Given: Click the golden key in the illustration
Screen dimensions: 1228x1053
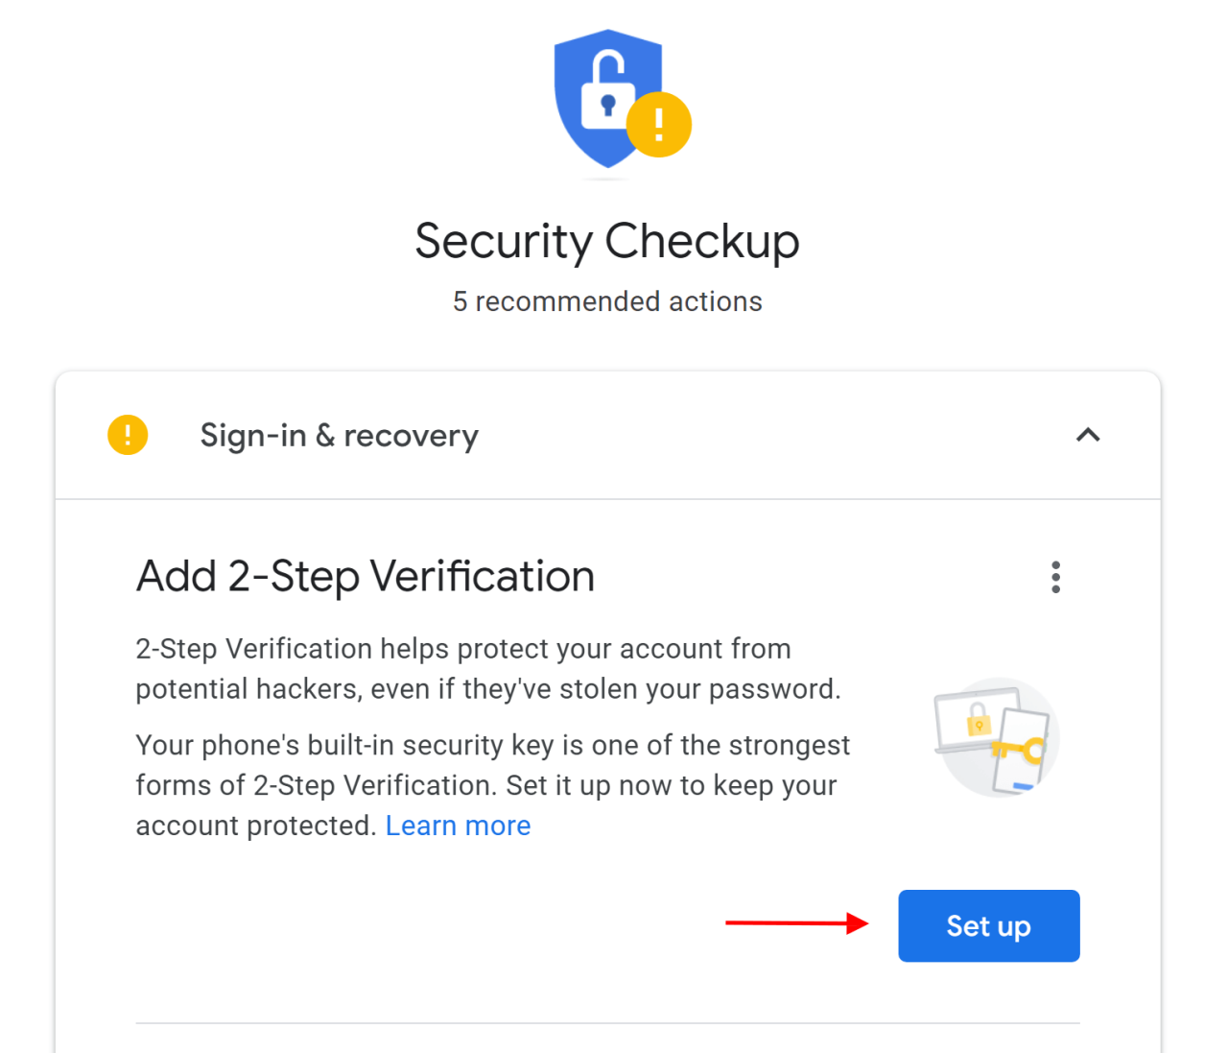Looking at the screenshot, I should pyautogui.click(x=1017, y=749).
